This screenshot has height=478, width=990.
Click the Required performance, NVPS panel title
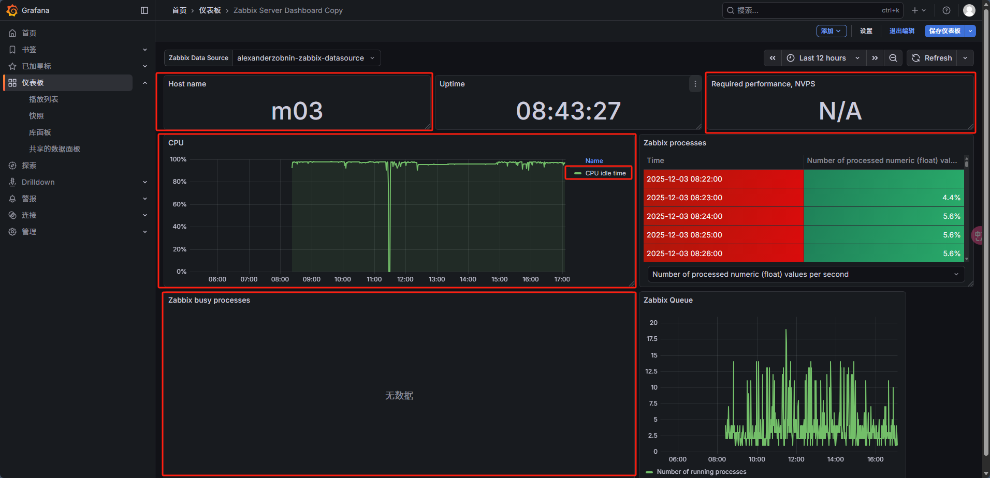763,84
